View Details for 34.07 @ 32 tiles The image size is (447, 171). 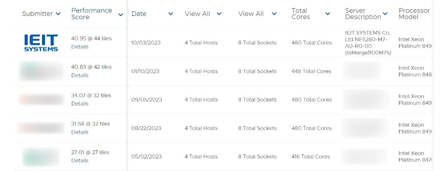80,104
